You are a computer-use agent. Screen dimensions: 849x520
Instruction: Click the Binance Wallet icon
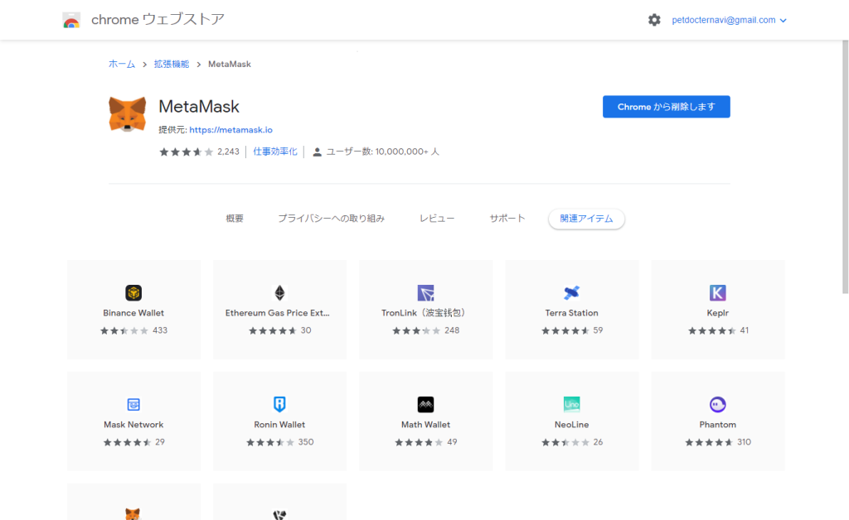click(x=133, y=292)
